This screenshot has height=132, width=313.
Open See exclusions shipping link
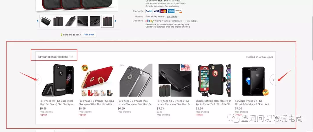172,6
